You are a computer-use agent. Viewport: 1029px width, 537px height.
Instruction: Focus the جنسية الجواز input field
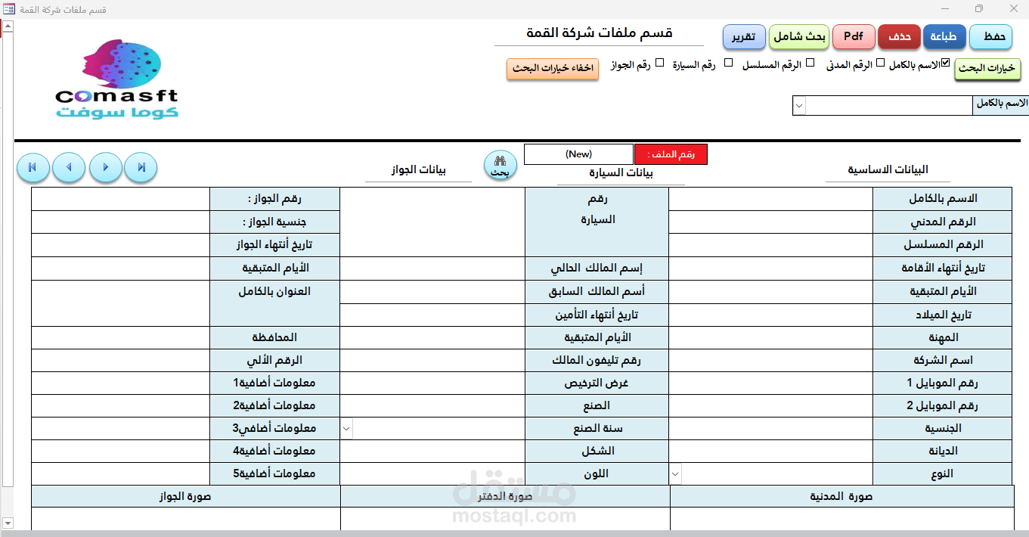[121, 222]
